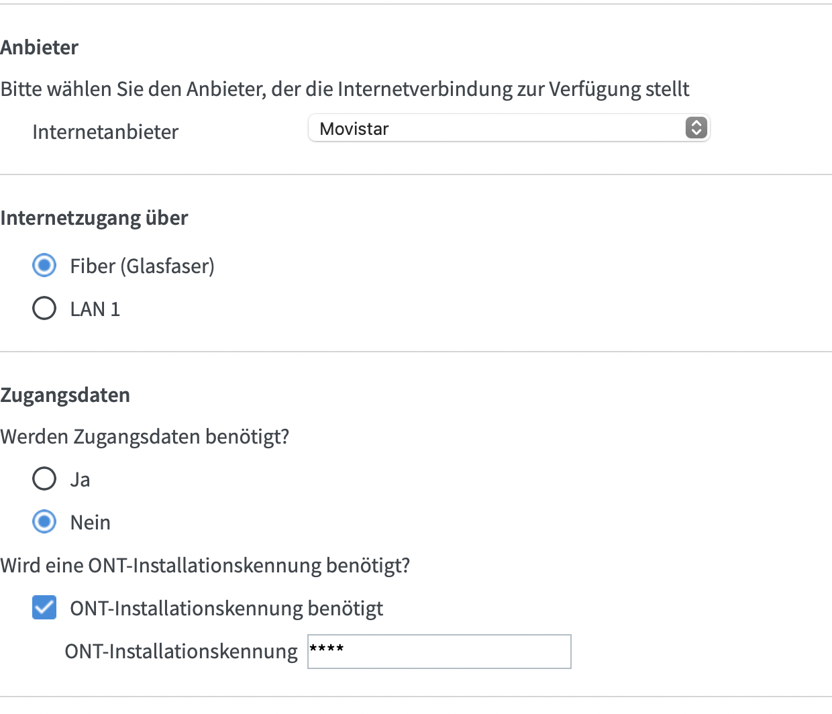Click the 'Internetanbieter' label
The width and height of the screenshot is (832, 714).
click(105, 132)
